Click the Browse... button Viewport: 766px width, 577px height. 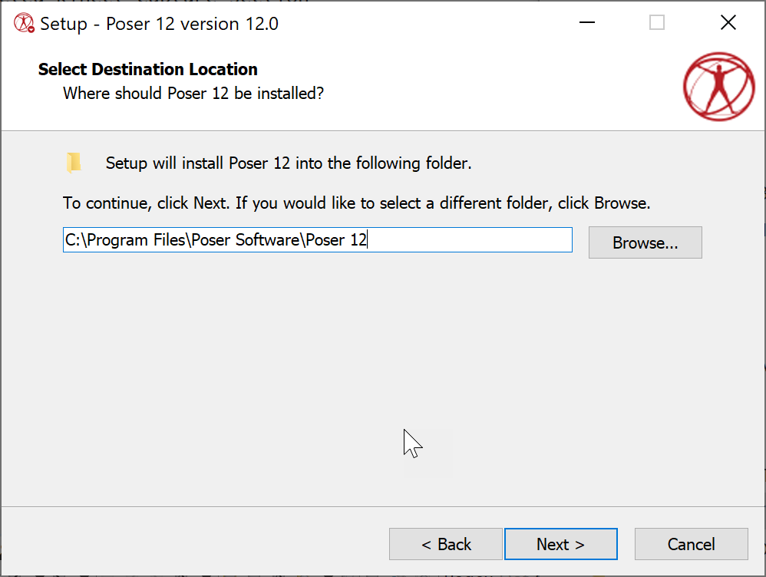(x=645, y=242)
